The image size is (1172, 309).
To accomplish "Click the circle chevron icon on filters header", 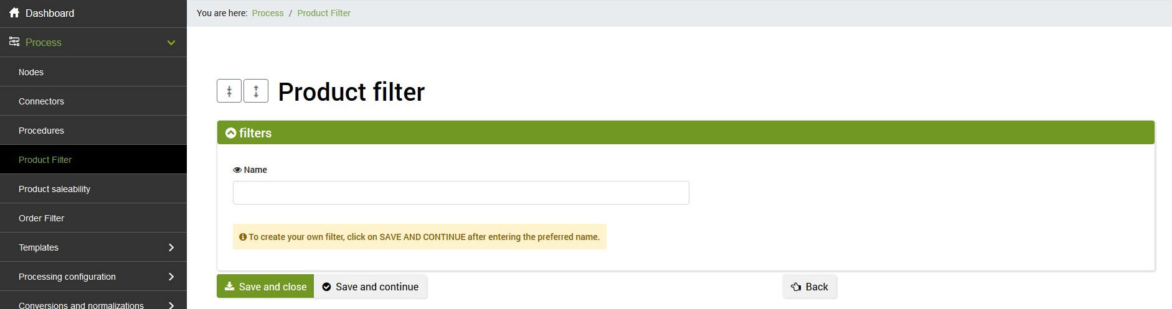I will click(x=231, y=133).
